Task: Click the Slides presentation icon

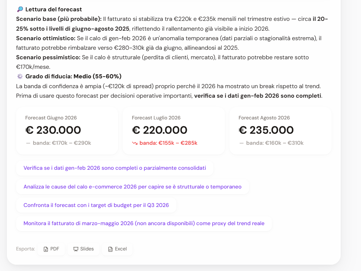Action: 76,249
